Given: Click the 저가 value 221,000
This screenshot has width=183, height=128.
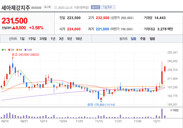Looking at the screenshot, I should point(102,29).
